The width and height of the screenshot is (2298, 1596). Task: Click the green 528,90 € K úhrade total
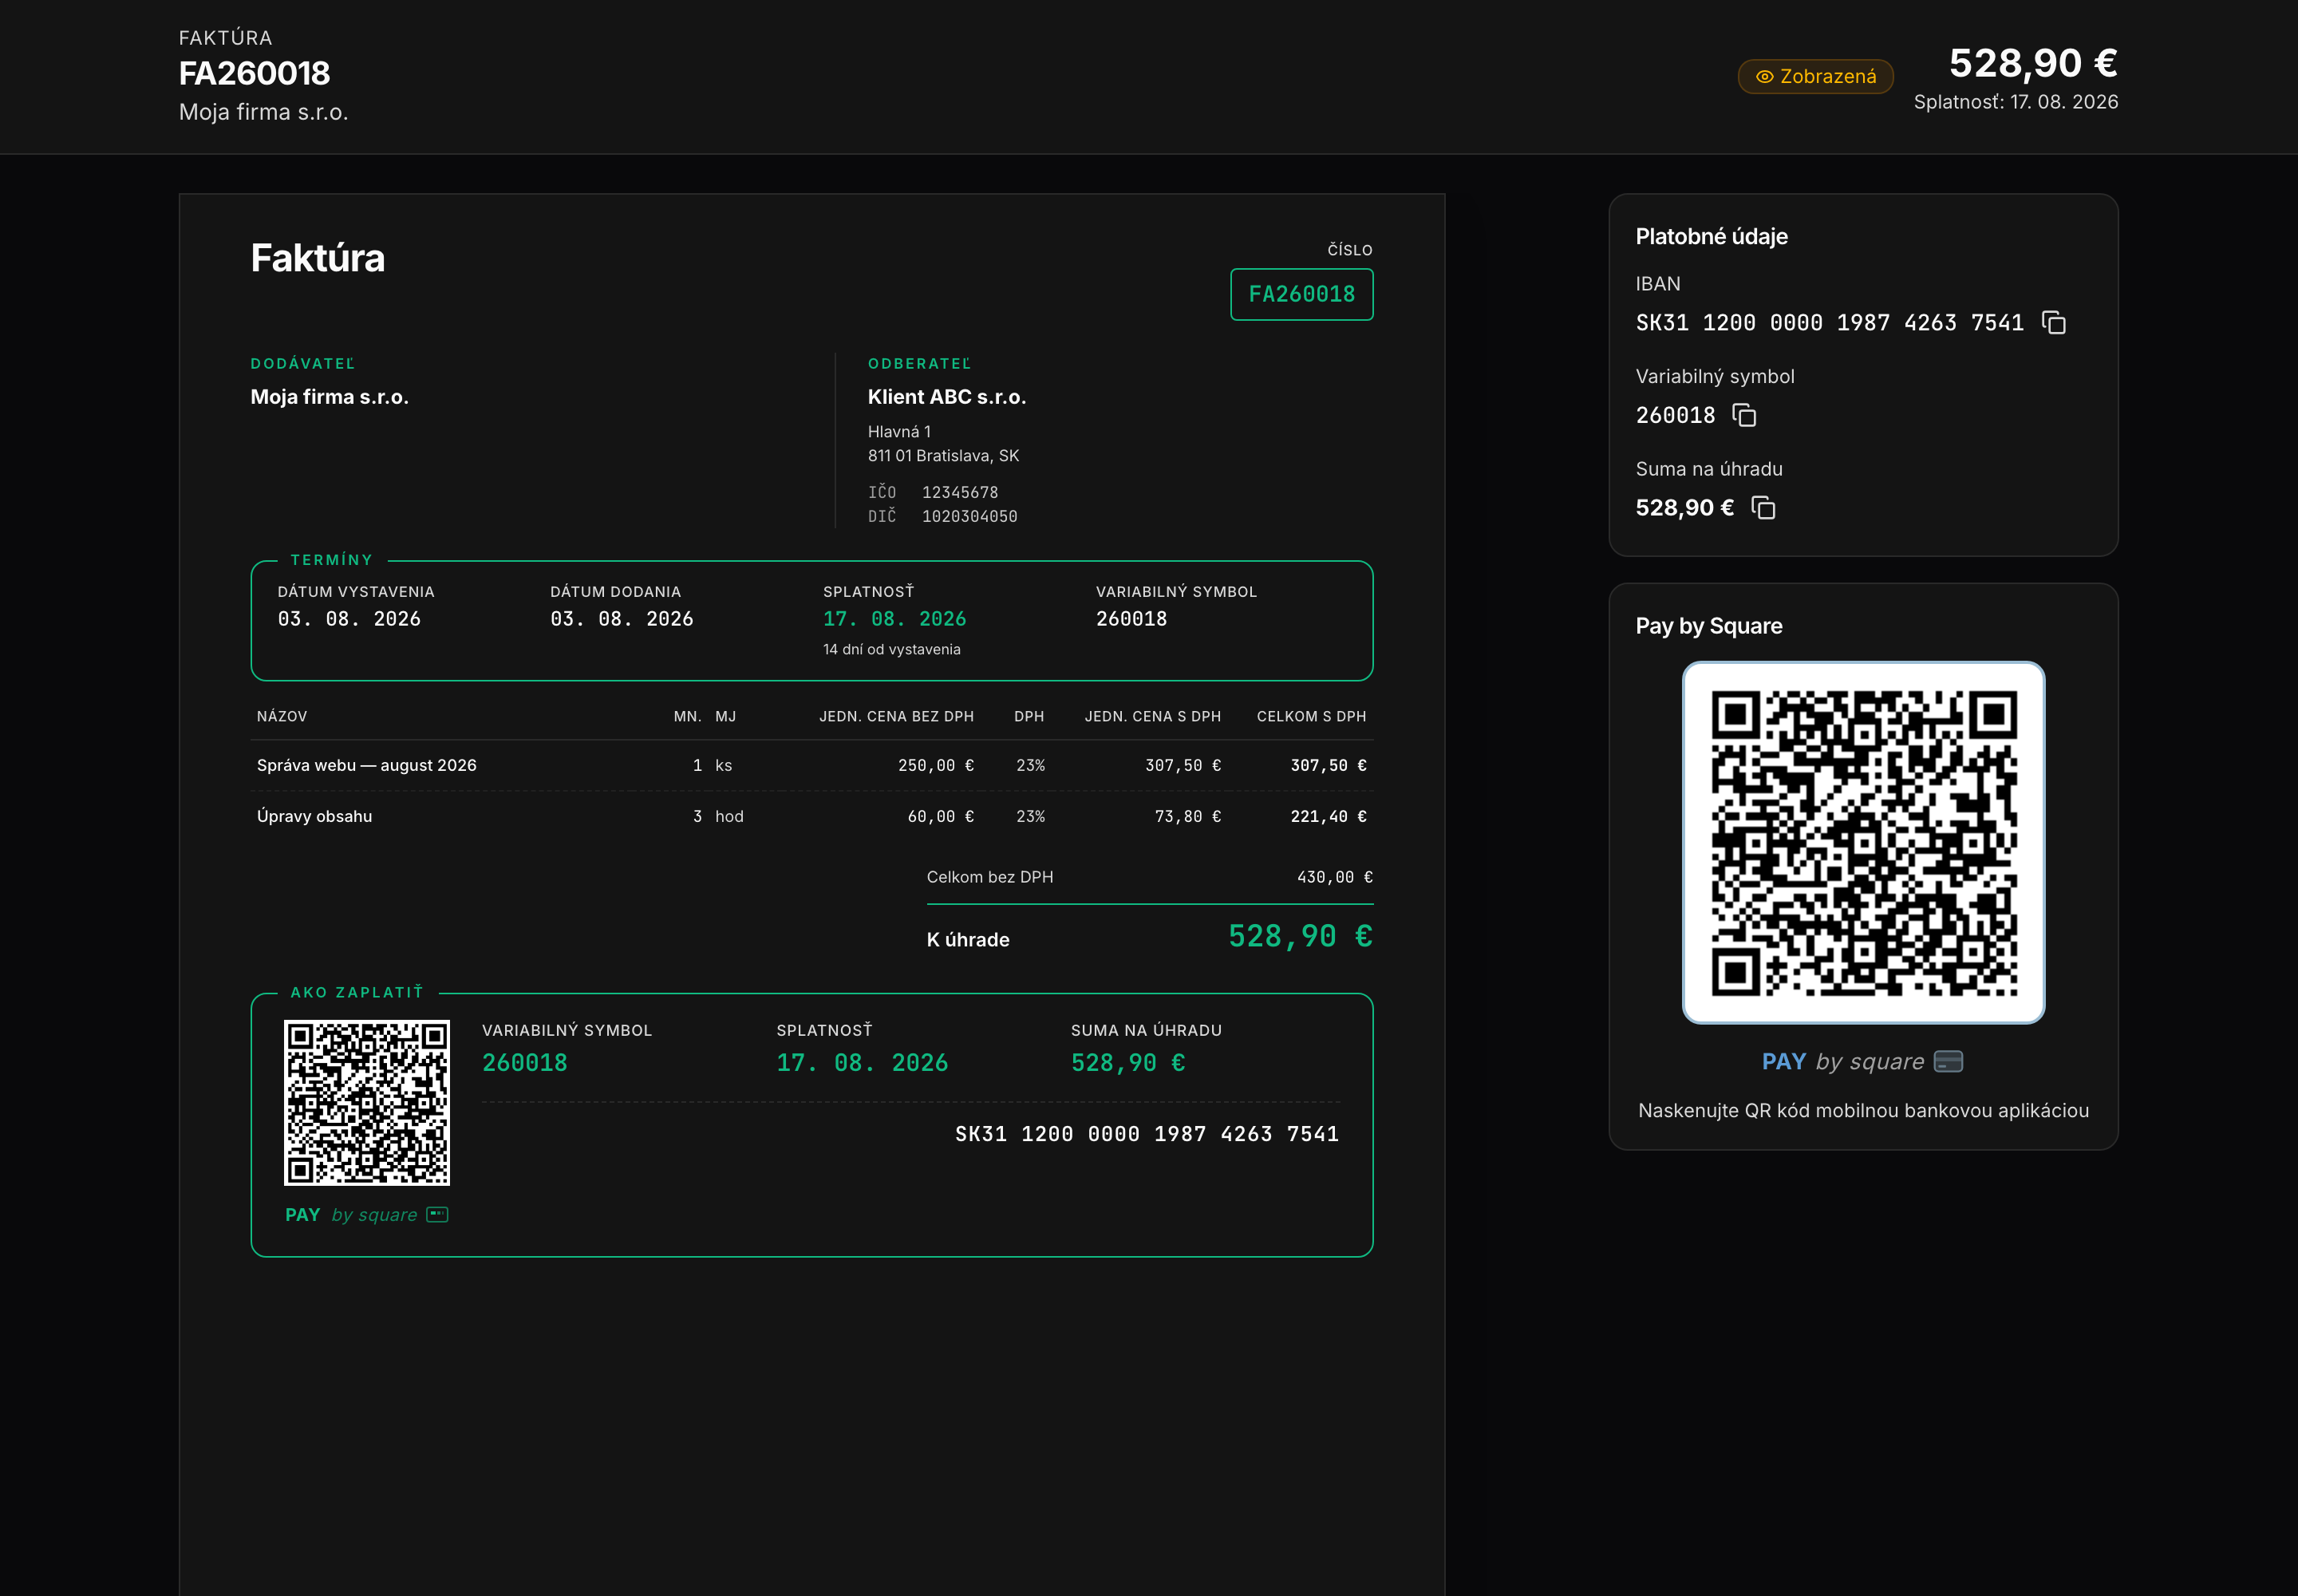1300,936
